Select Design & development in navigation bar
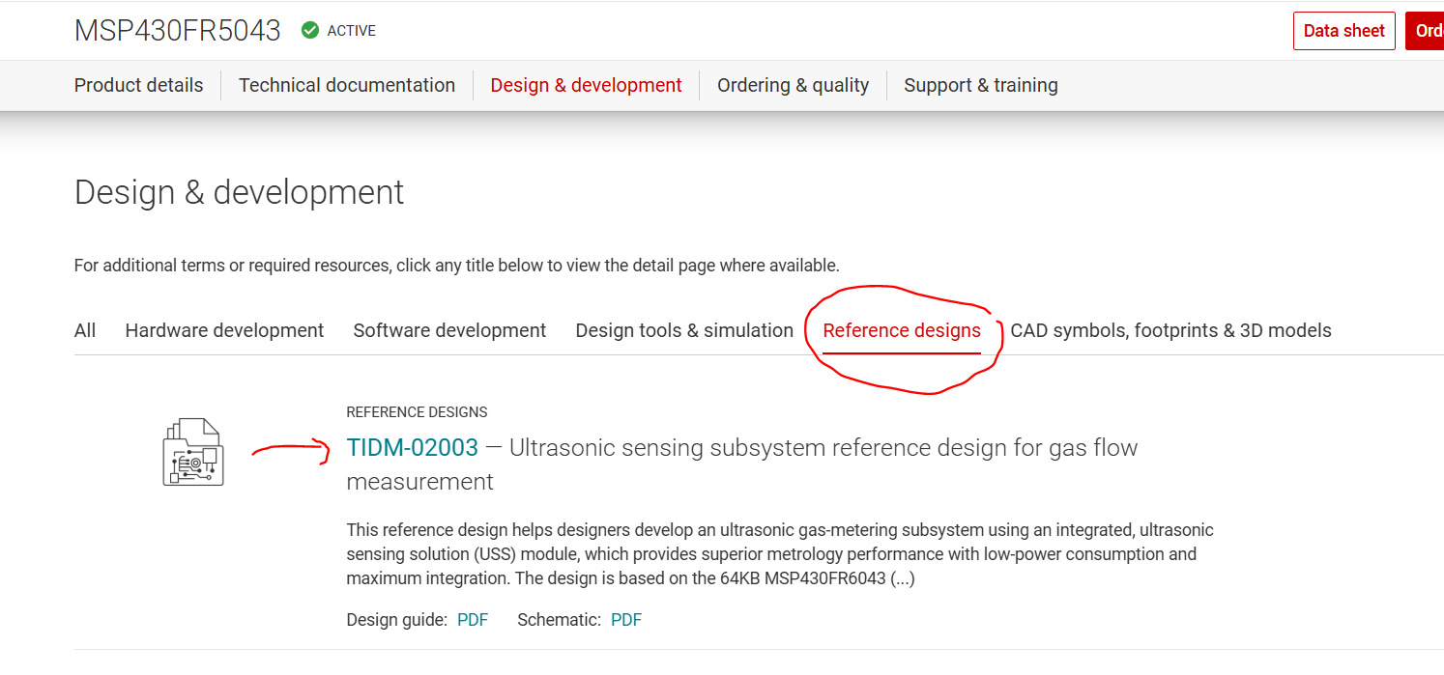Image resolution: width=1444 pixels, height=675 pixels. coord(586,85)
